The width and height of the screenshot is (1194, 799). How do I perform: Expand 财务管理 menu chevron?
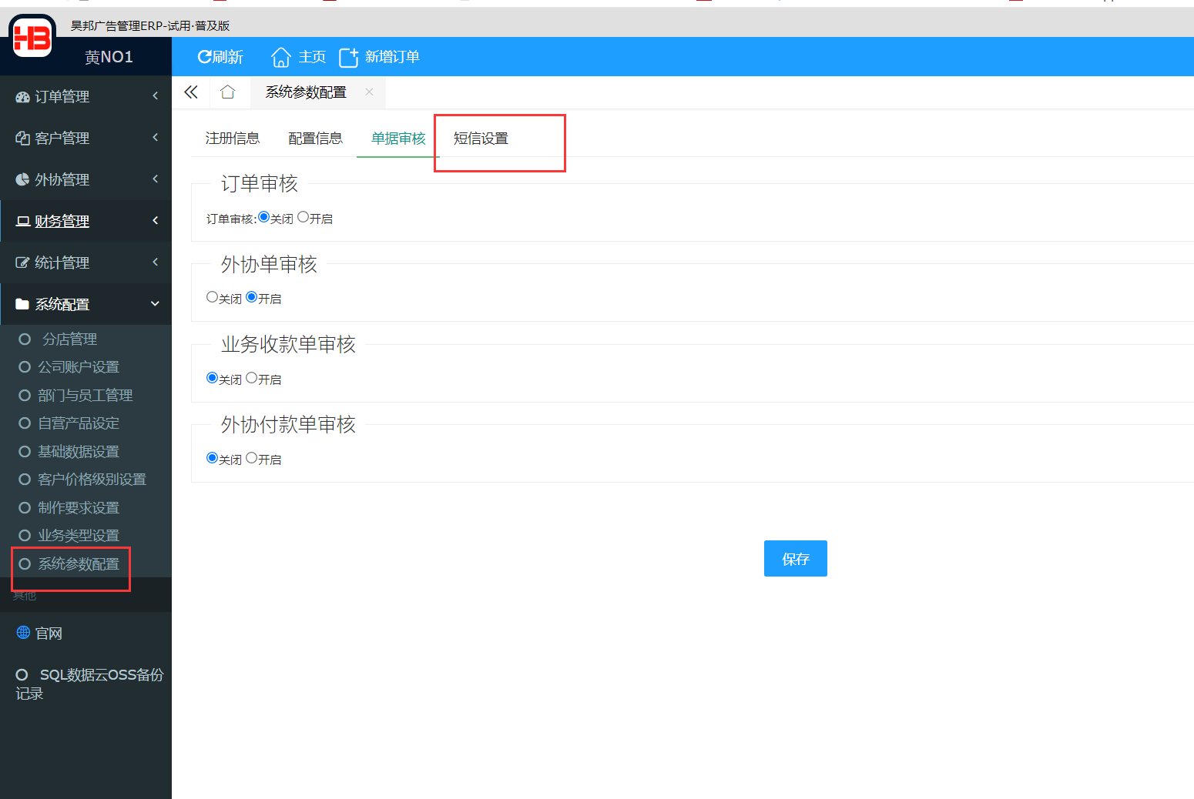pyautogui.click(x=155, y=221)
